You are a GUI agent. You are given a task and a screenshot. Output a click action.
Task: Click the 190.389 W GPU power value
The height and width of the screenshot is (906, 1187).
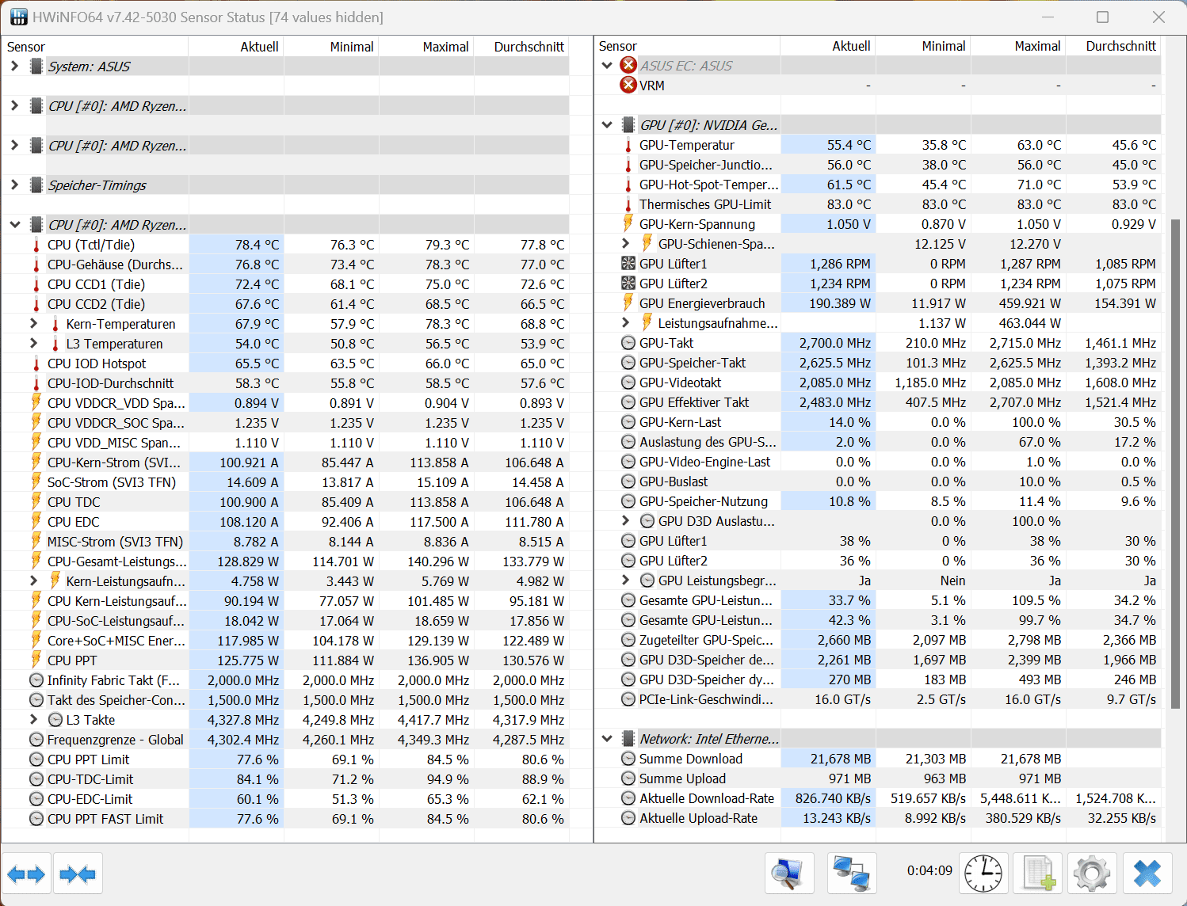pos(839,303)
